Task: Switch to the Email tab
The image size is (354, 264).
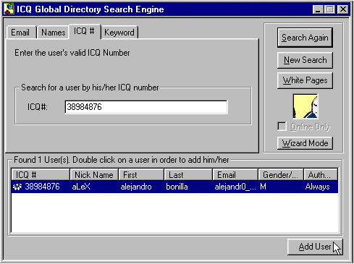Action: tap(20, 33)
